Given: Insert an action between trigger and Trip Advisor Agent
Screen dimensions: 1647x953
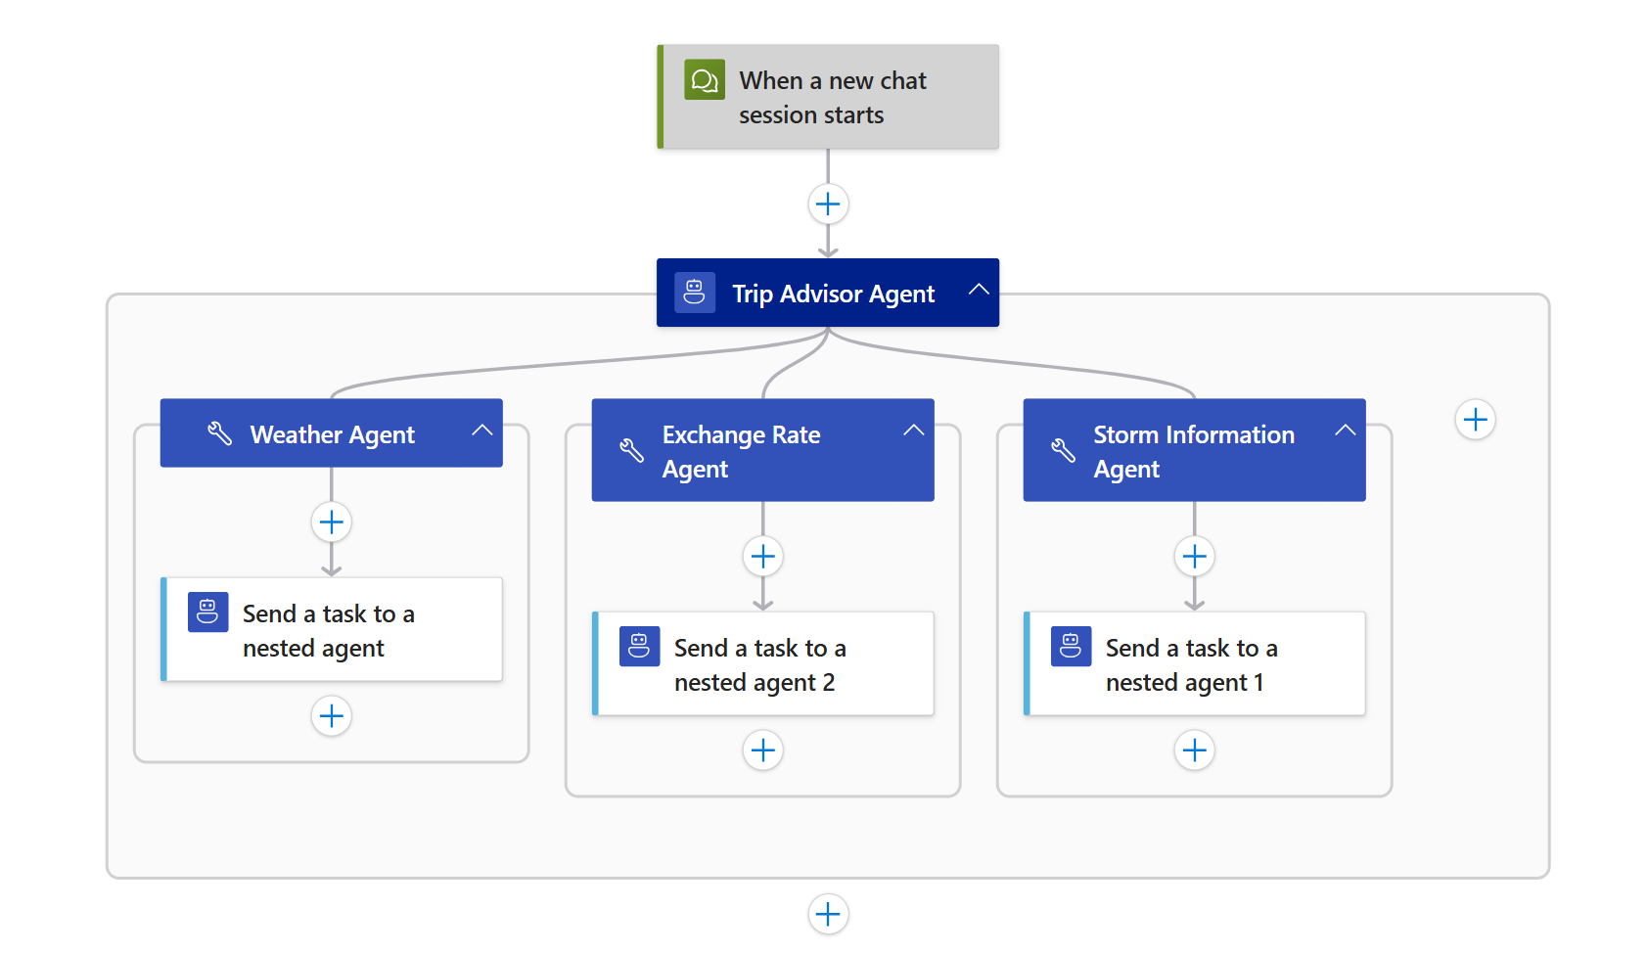Looking at the screenshot, I should coord(828,204).
